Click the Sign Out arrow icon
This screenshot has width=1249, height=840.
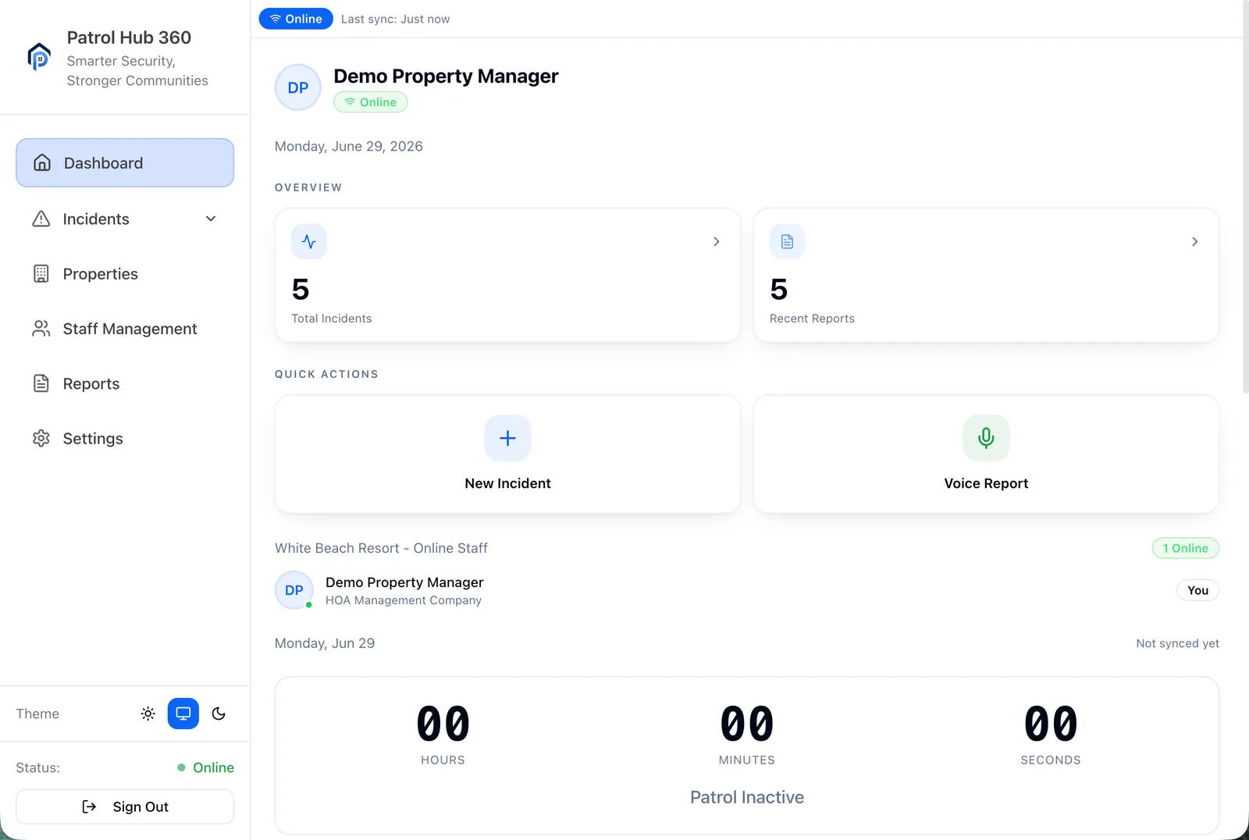point(89,806)
